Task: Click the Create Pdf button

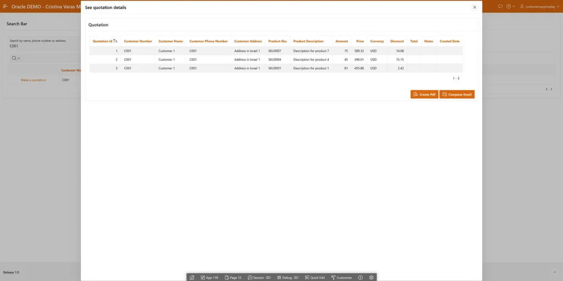Action: click(x=424, y=94)
